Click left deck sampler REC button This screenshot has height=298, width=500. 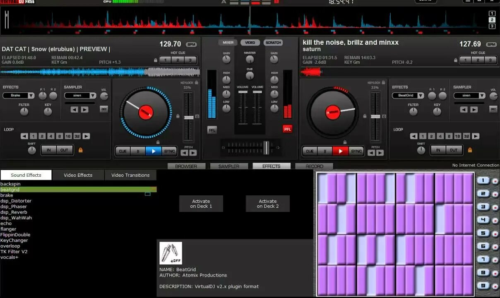pyautogui.click(x=104, y=109)
